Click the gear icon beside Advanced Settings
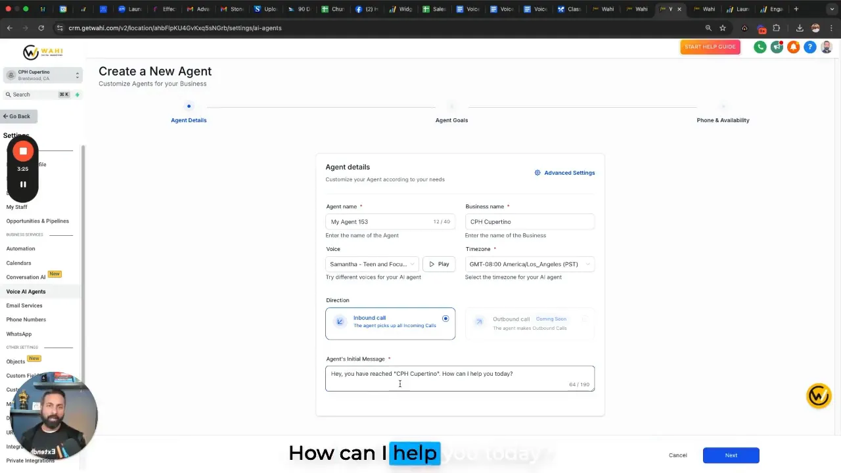Viewport: 841px width, 473px height. (x=537, y=173)
